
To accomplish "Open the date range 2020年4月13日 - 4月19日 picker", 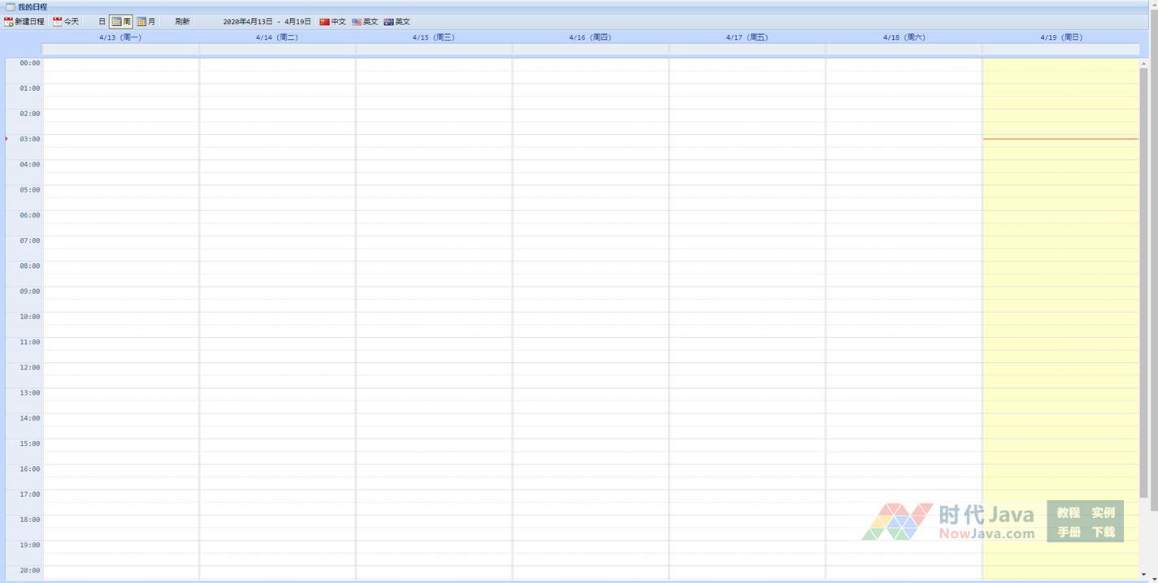I will click(267, 22).
